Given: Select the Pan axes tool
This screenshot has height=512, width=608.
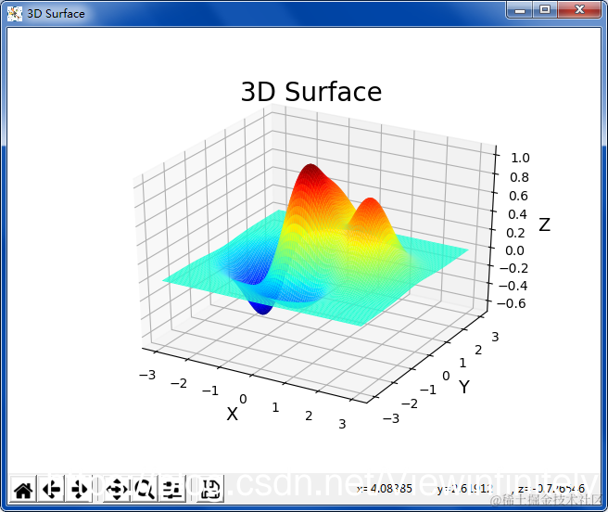Looking at the screenshot, I should click(x=117, y=489).
